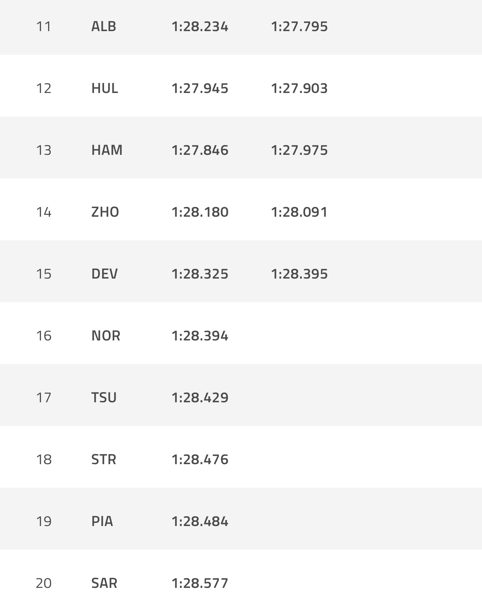The width and height of the screenshot is (482, 613).
Task: Select the 1:27.903 lap time
Action: click(x=299, y=88)
